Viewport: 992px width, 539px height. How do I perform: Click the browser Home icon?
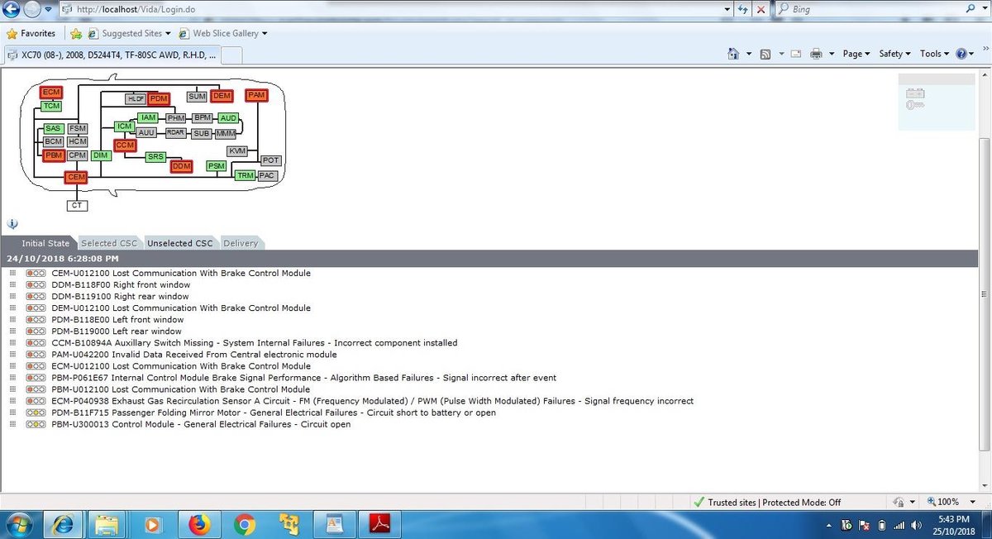[x=733, y=54]
